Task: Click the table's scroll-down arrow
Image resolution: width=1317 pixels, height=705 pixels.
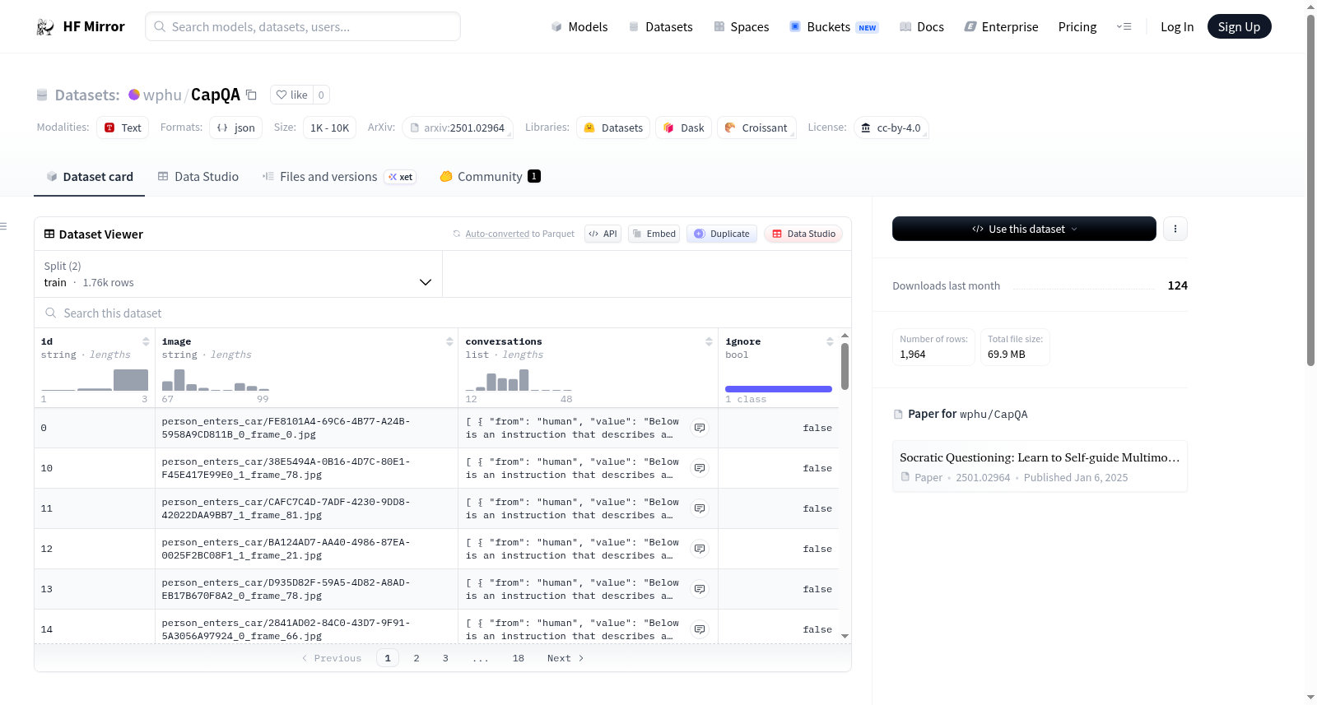Action: (845, 636)
